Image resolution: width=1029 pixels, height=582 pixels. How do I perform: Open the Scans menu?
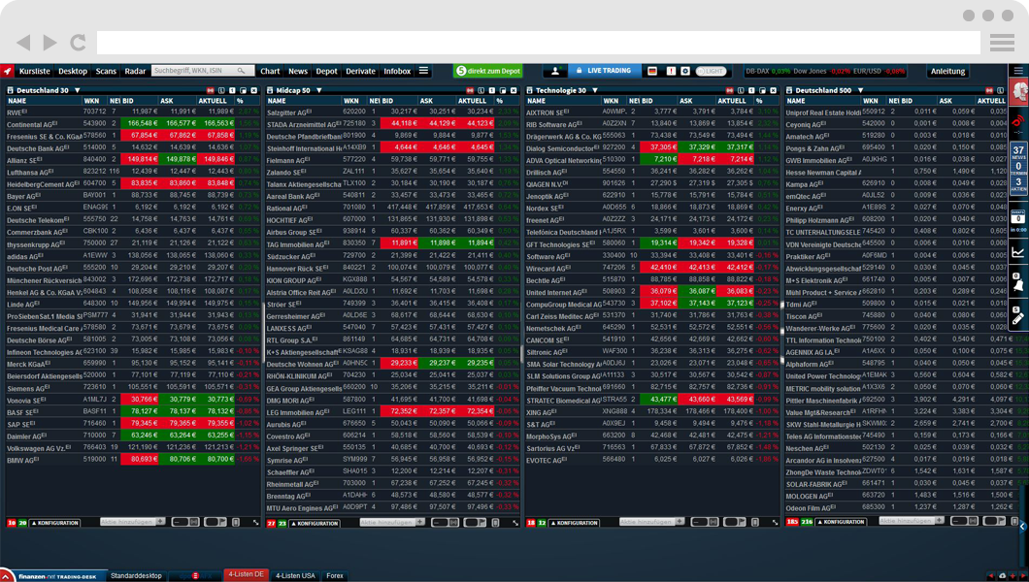pos(106,71)
